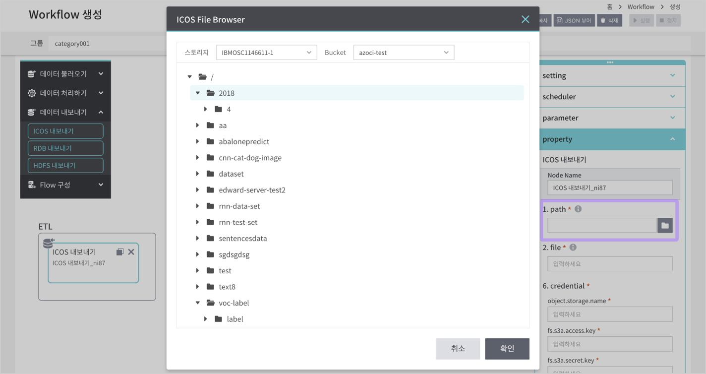Expand the abalonepredict folder arrow
Screen dimensions: 706x374
click(198, 141)
